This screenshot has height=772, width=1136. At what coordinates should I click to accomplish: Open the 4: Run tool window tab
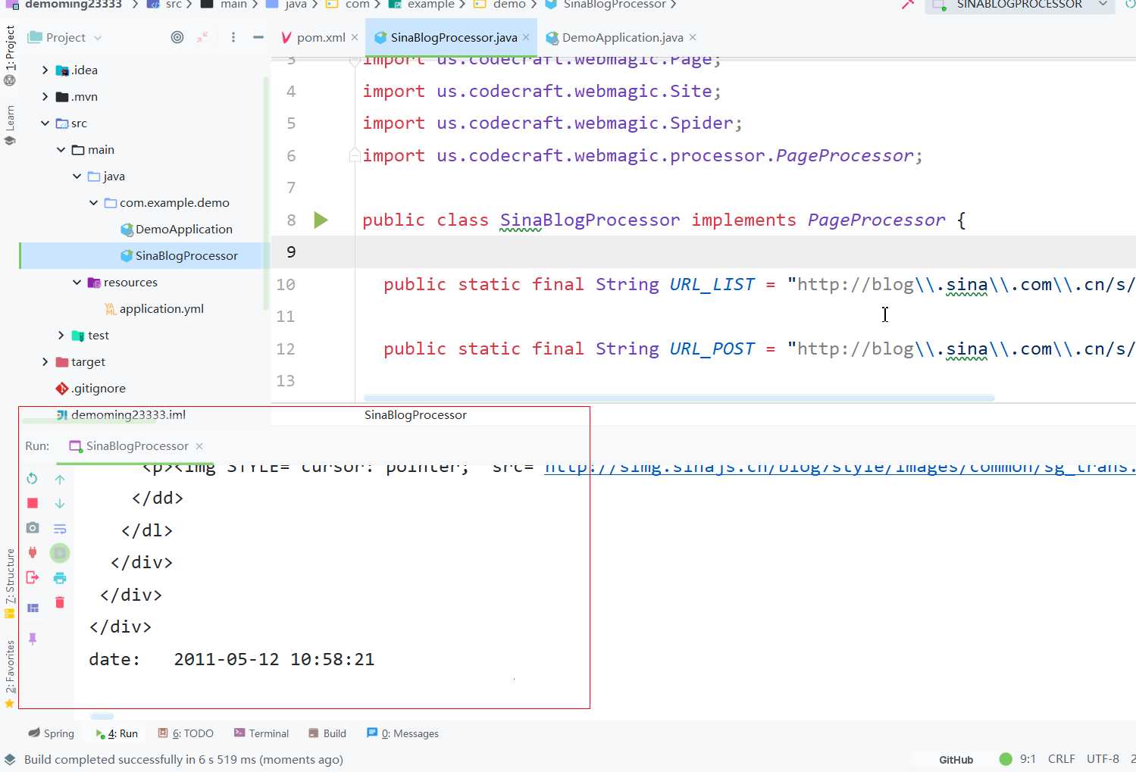click(116, 733)
